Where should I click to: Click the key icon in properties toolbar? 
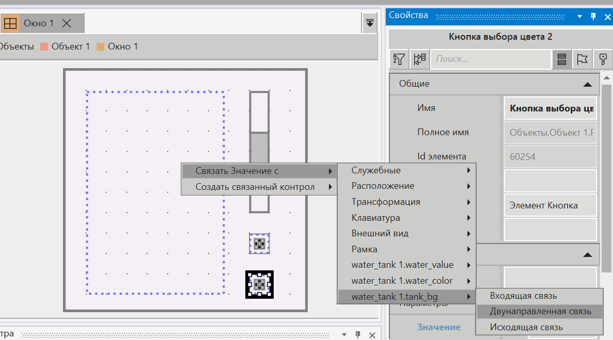point(602,59)
